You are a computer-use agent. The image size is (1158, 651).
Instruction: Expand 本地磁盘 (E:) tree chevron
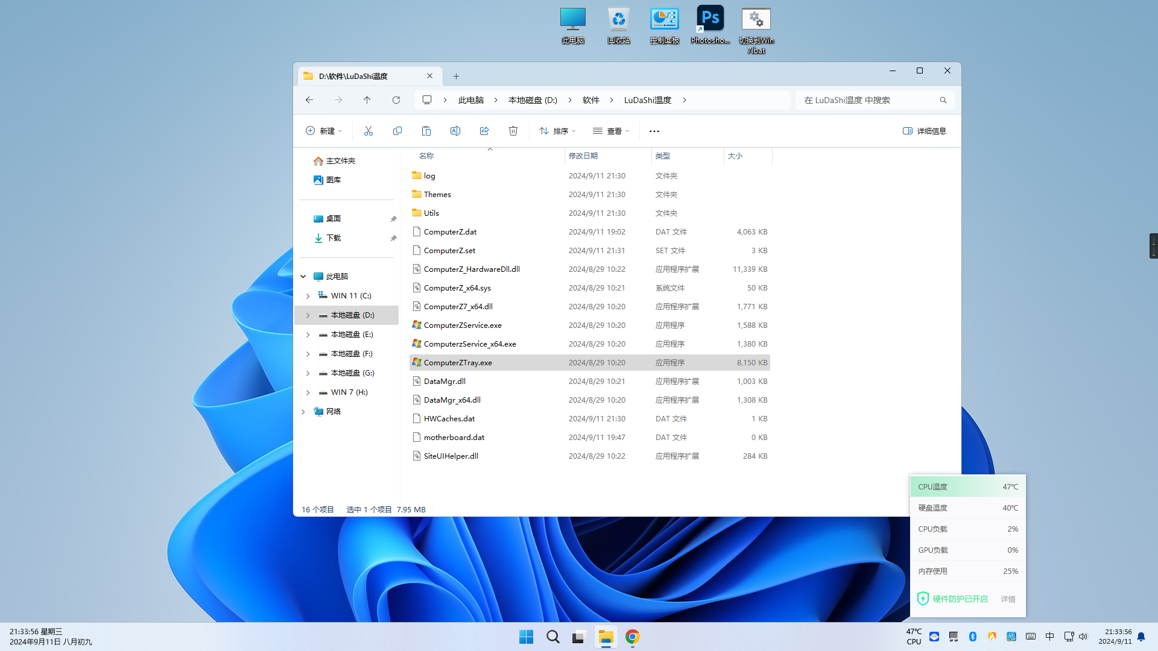[x=308, y=335]
